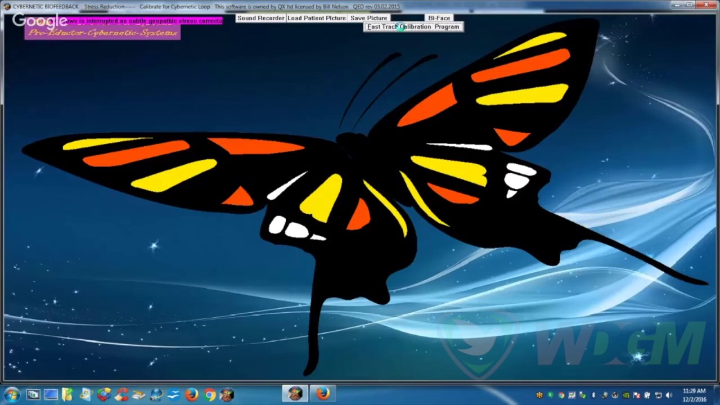
Task: Open the pinned biofeedback face taskbar icon
Action: (x=227, y=395)
